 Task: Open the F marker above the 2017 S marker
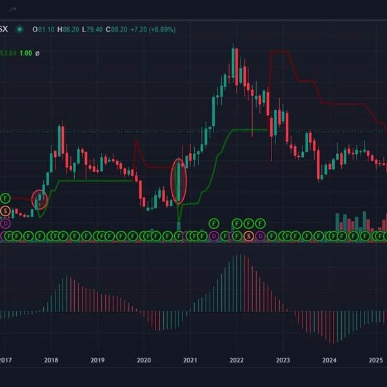click(5, 198)
